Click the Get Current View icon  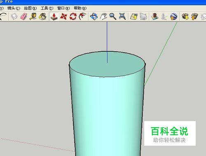(x=134, y=16)
